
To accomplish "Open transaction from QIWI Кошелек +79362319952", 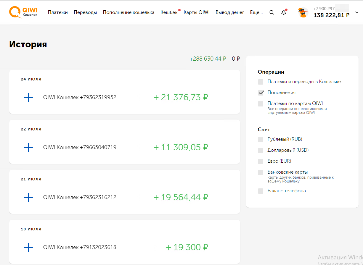I will click(125, 92).
